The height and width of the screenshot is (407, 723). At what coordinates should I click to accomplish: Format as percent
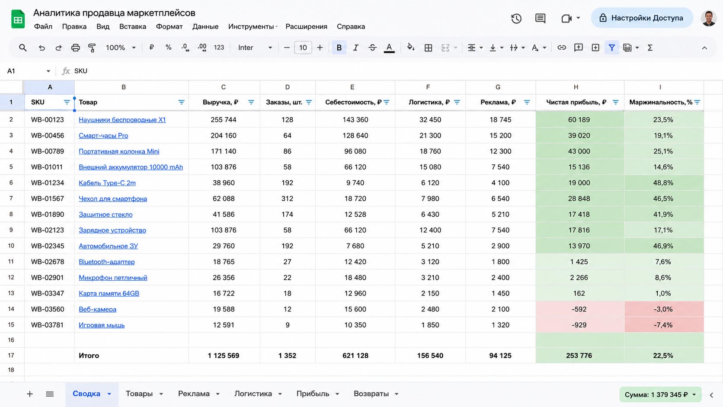pyautogui.click(x=168, y=48)
